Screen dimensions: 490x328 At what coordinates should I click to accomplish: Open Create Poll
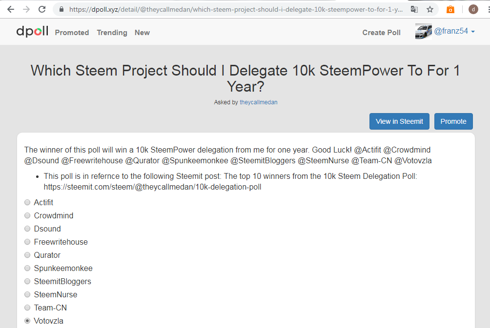click(x=381, y=33)
